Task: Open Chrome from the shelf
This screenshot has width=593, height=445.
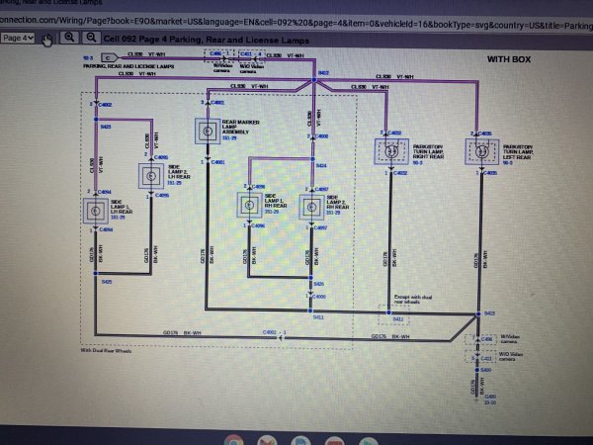Action: [x=233, y=441]
